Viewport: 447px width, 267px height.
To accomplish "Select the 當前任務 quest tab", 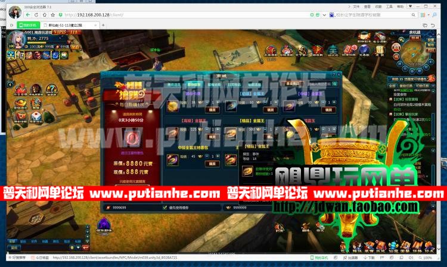I will point(405,86).
